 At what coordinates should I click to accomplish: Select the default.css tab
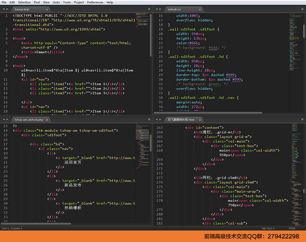tap(175, 9)
